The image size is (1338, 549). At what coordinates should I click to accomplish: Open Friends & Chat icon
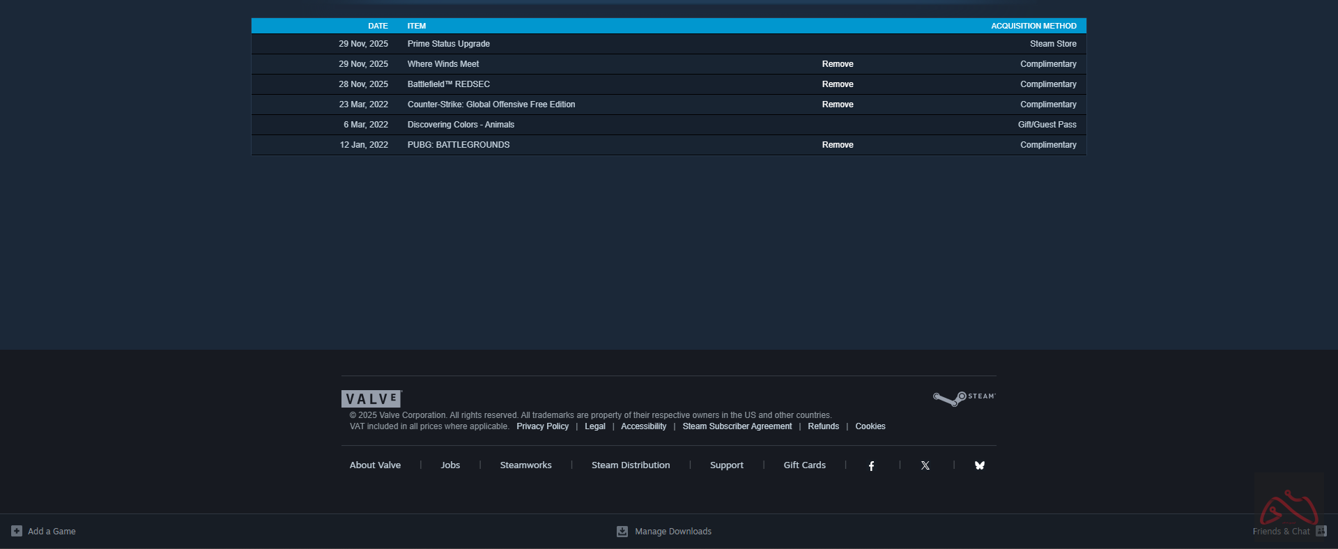tap(1321, 531)
